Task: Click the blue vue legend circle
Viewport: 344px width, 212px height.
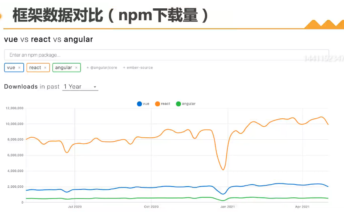Action: [x=140, y=104]
